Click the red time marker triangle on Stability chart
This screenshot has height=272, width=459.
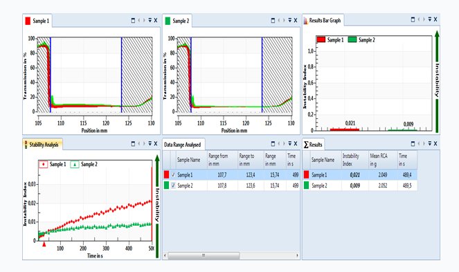44,244
